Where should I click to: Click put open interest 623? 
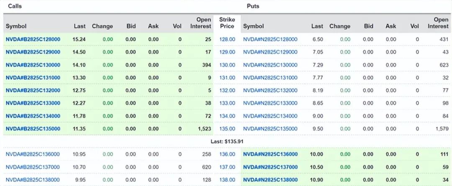(444, 65)
